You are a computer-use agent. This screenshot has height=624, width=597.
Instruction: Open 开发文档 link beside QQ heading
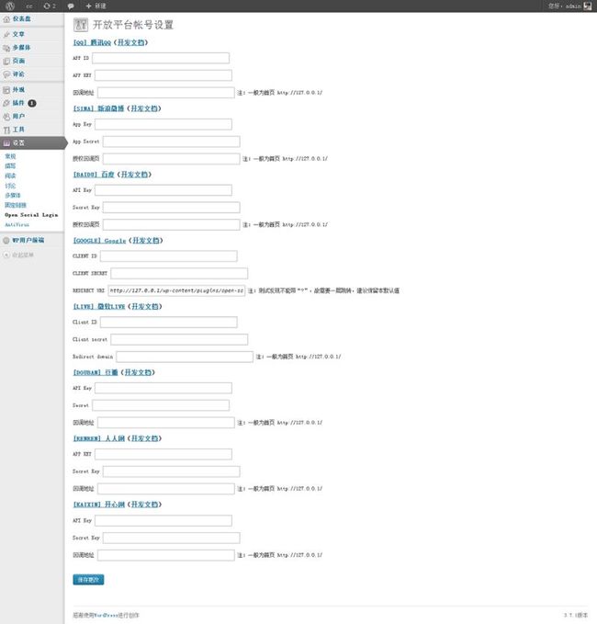[x=130, y=42]
